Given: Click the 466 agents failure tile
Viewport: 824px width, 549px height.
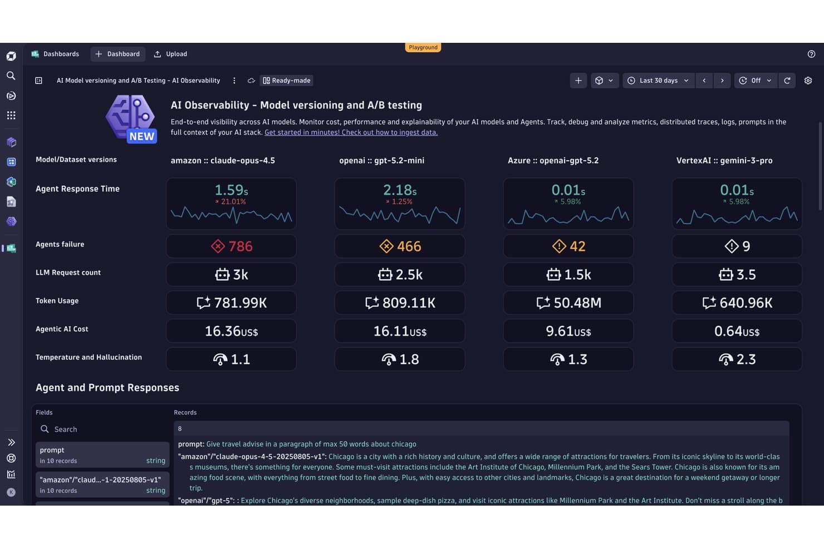Looking at the screenshot, I should [400, 246].
